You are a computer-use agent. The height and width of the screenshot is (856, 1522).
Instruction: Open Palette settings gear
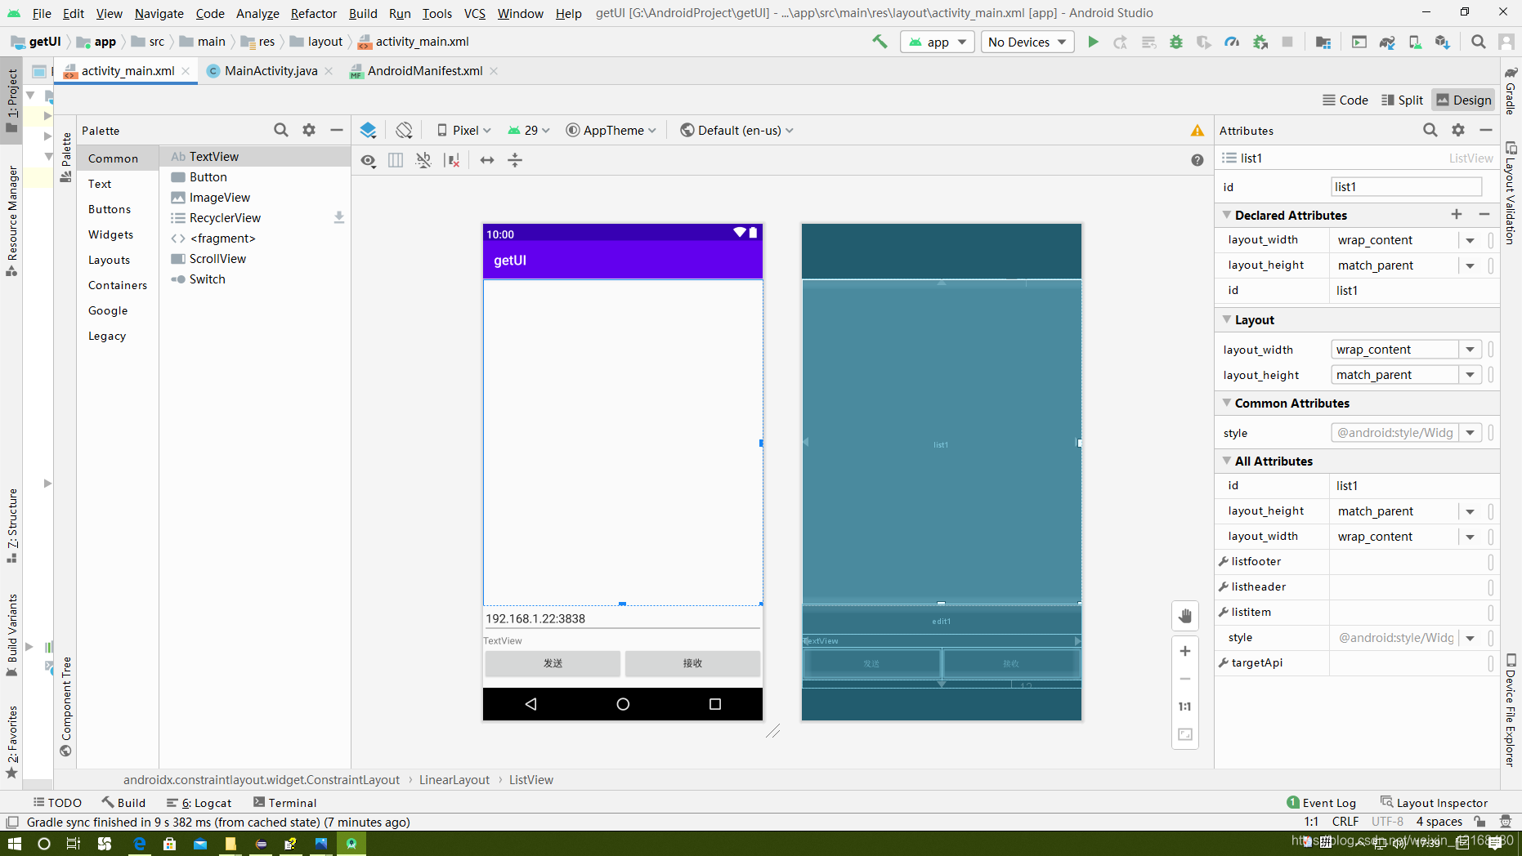309,130
